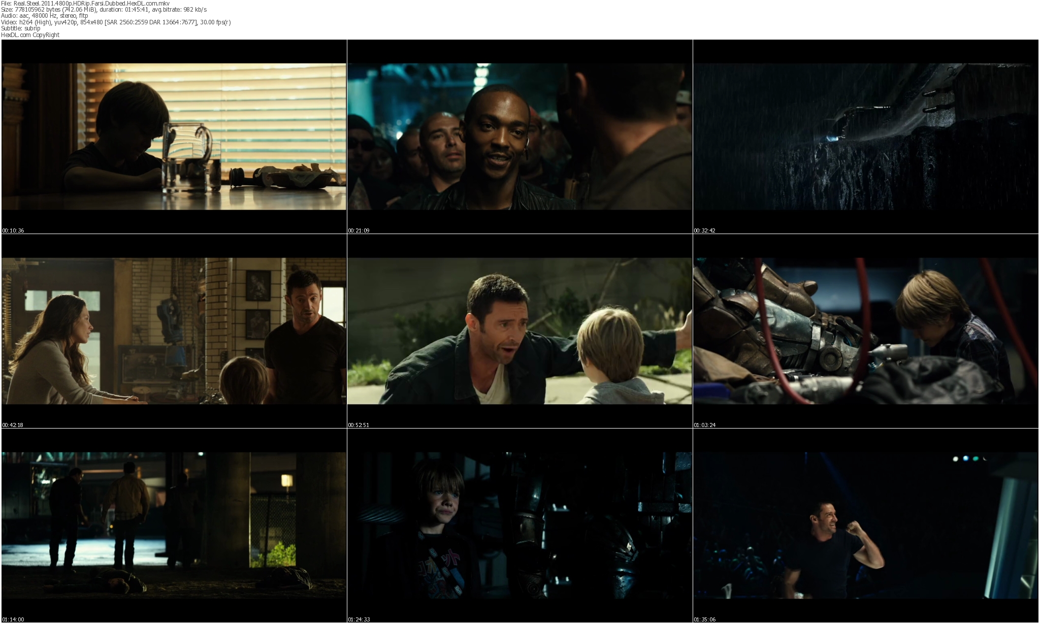Click the video codec details line
This screenshot has width=1040, height=623.
pyautogui.click(x=116, y=22)
